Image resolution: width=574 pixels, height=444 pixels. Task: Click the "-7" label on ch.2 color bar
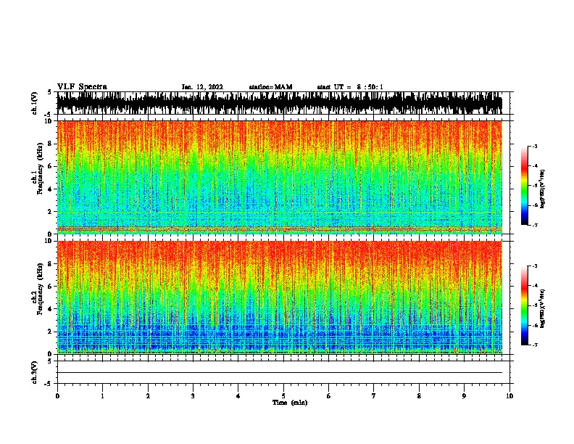pyautogui.click(x=534, y=345)
